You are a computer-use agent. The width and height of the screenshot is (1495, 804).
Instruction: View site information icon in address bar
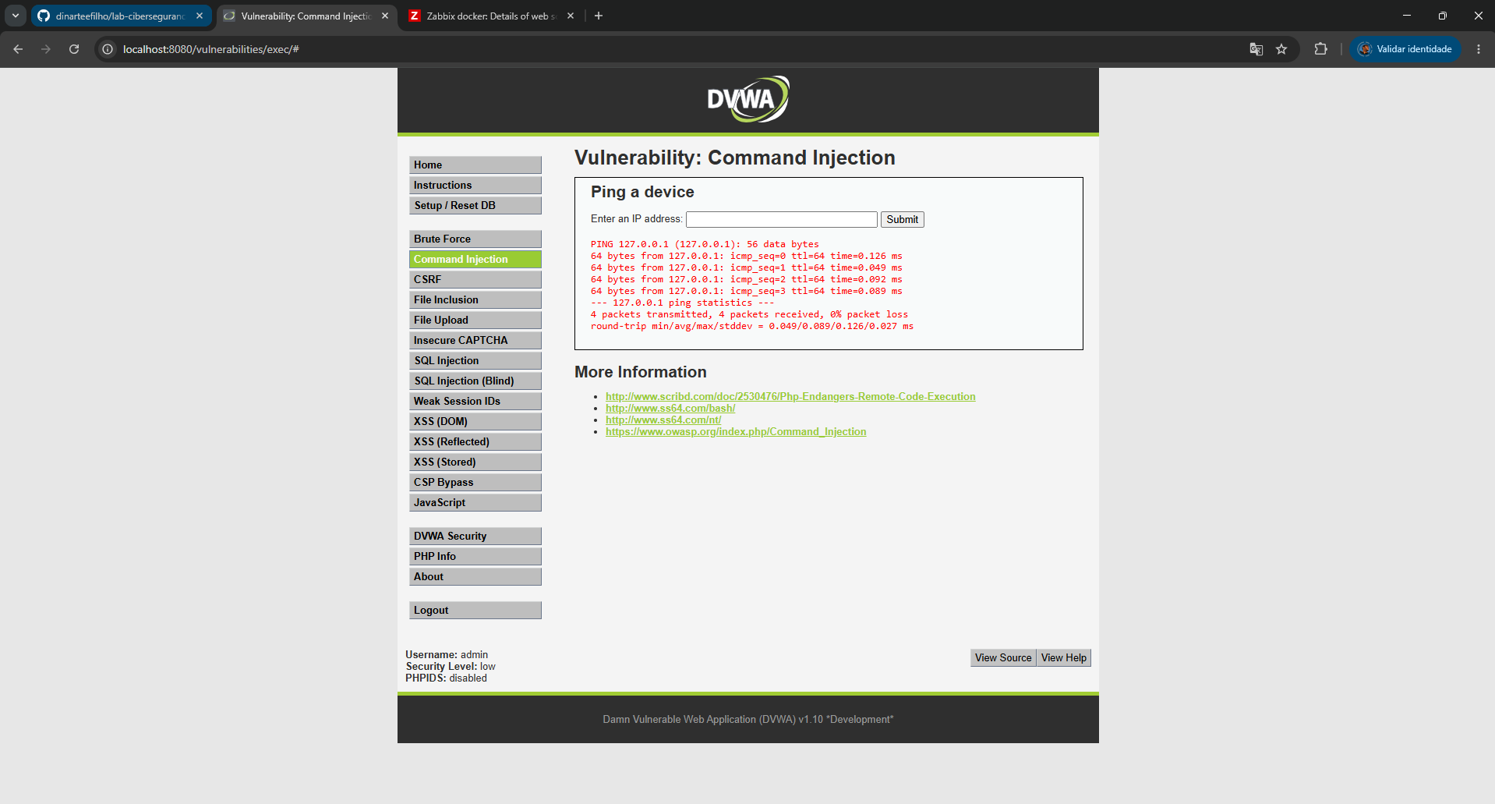[108, 49]
